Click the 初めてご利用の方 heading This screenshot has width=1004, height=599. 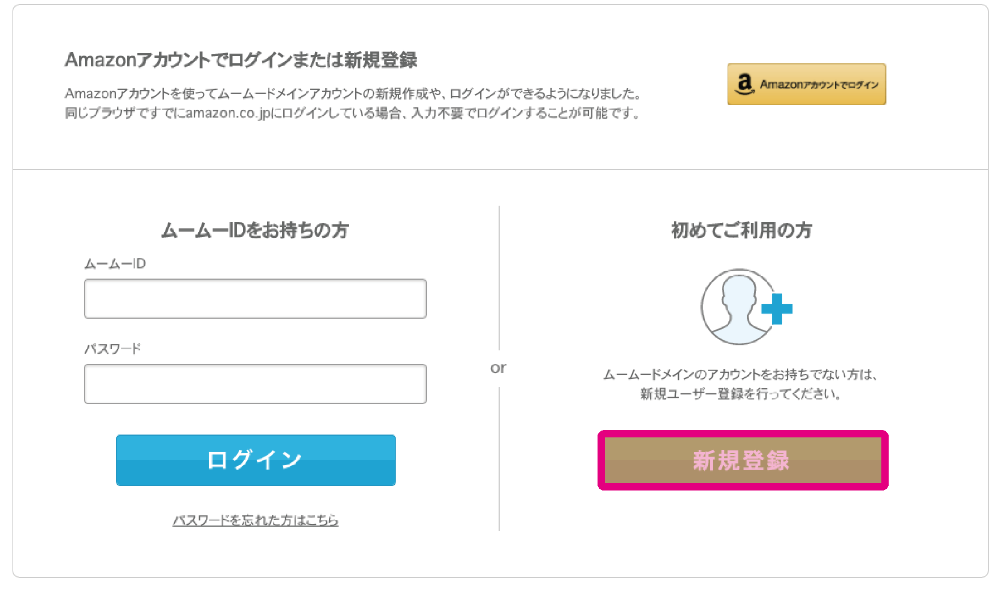(x=742, y=230)
